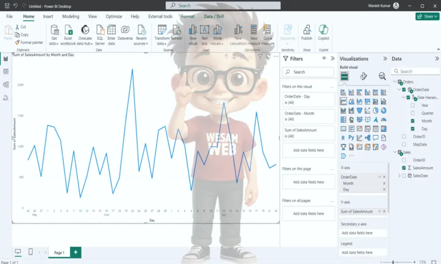Expand the SalesDate field tree
Image resolution: width=441 pixels, height=264 pixels.
399,176
